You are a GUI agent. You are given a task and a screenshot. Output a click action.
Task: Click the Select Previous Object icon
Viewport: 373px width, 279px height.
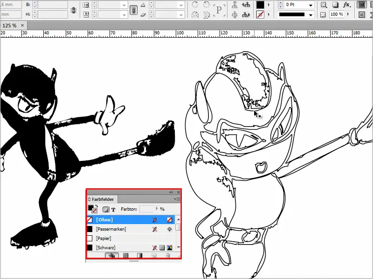point(246,5)
